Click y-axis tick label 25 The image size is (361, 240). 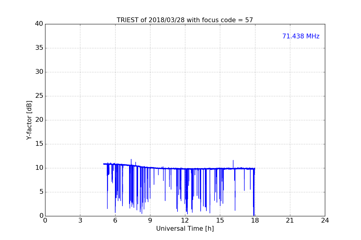39,96
